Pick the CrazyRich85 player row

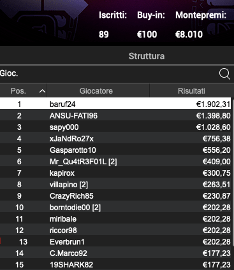115,196
